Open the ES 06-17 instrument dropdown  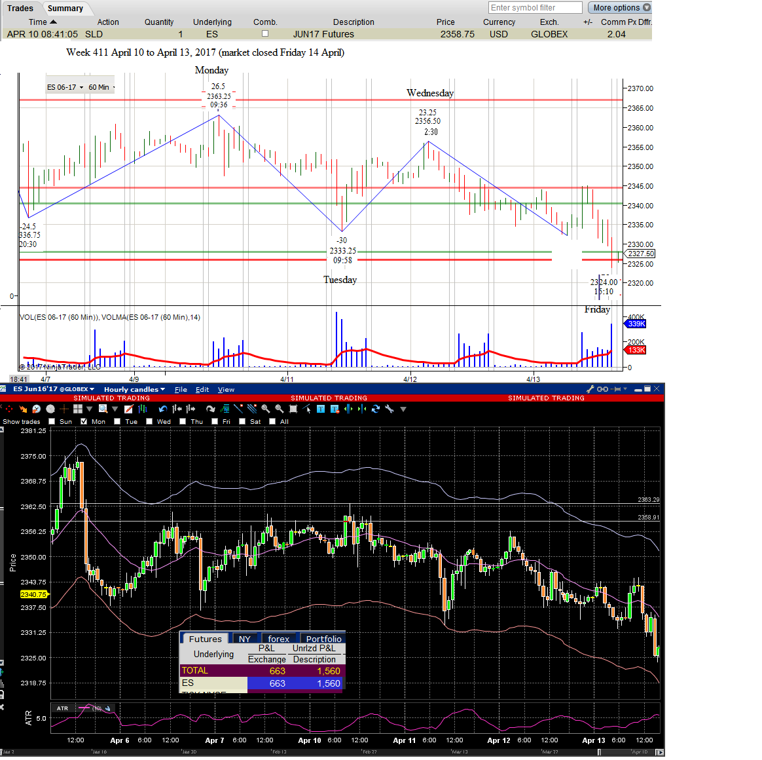65,87
